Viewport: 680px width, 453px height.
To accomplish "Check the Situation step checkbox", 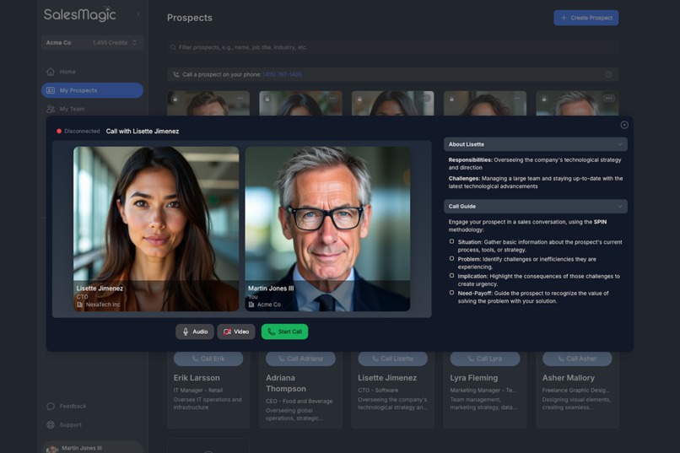I will click(451, 241).
